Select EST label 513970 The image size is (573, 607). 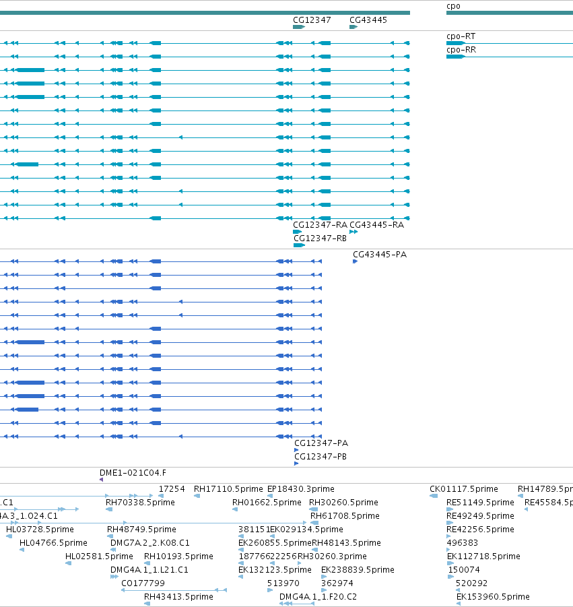[x=283, y=583]
